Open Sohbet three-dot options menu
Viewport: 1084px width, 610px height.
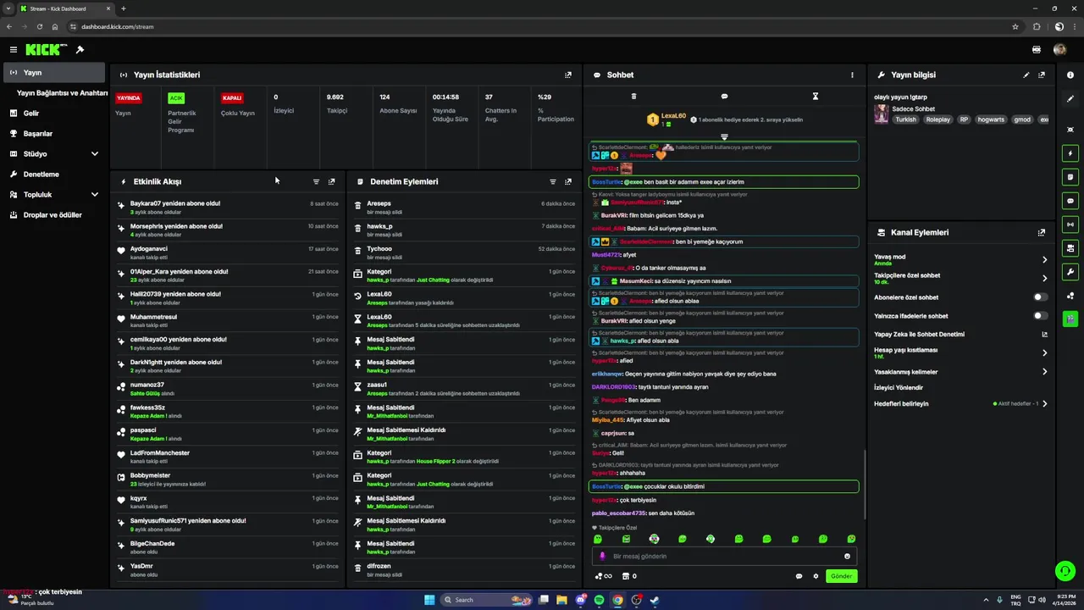tap(852, 75)
